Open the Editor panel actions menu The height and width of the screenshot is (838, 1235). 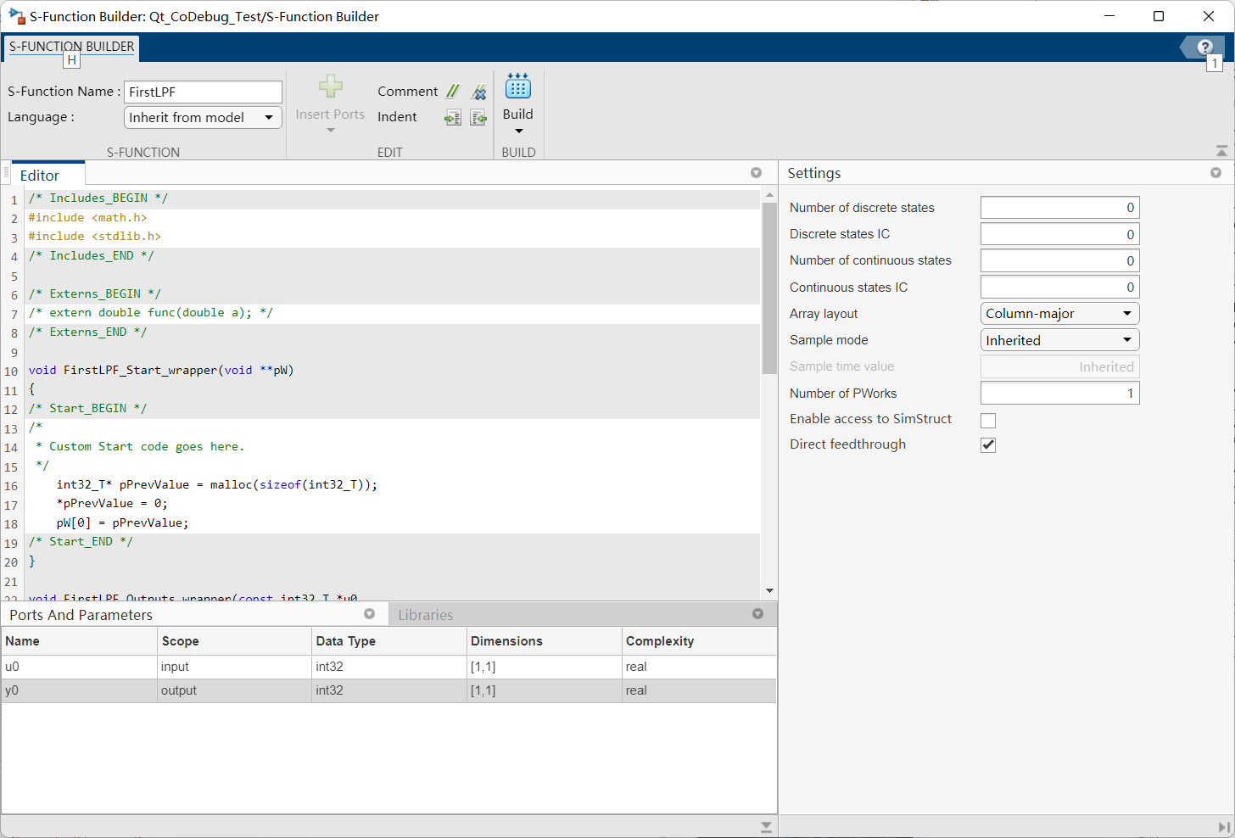click(x=756, y=173)
